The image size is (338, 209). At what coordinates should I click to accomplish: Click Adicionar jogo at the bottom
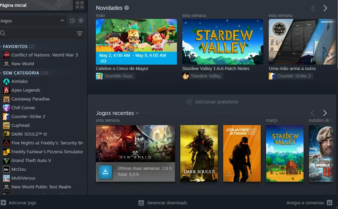pyautogui.click(x=19, y=203)
